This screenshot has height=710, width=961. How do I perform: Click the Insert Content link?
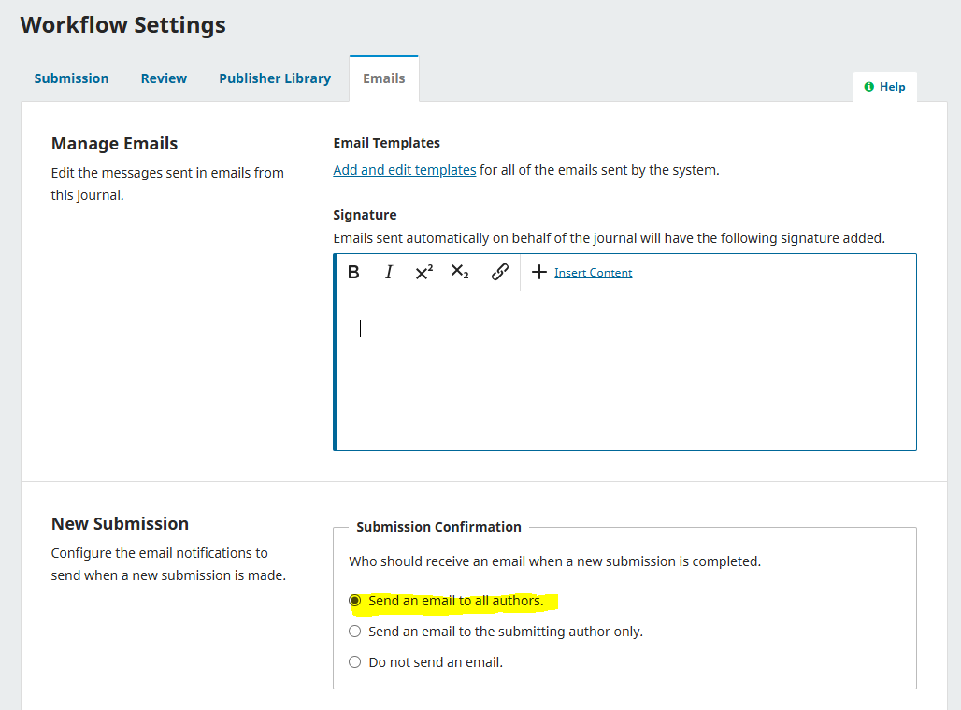(593, 272)
